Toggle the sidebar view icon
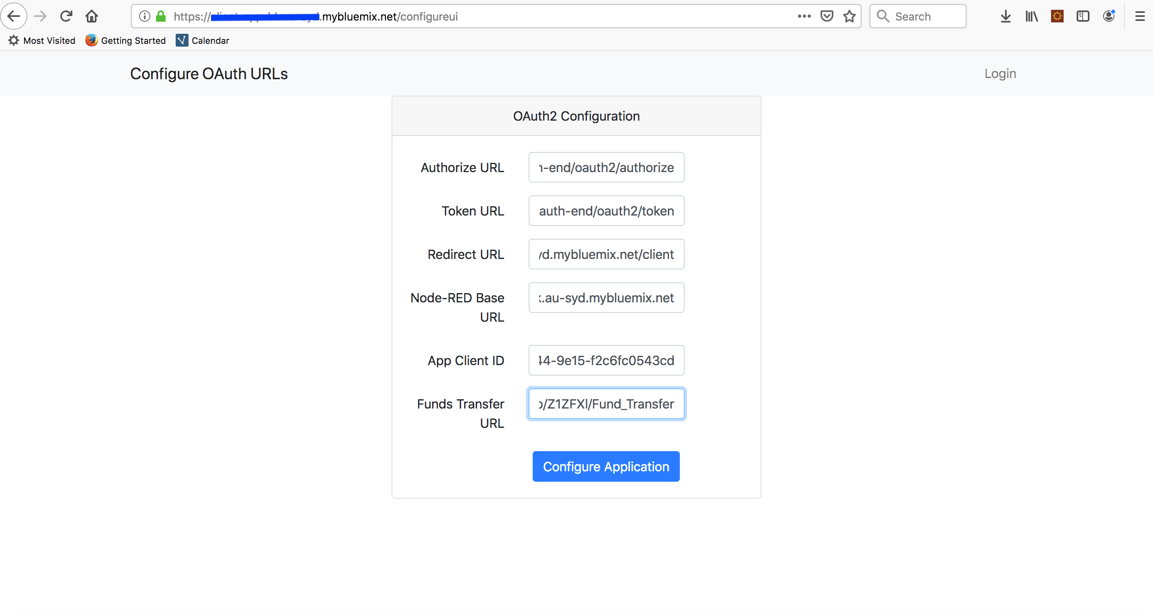This screenshot has width=1153, height=616. point(1083,16)
